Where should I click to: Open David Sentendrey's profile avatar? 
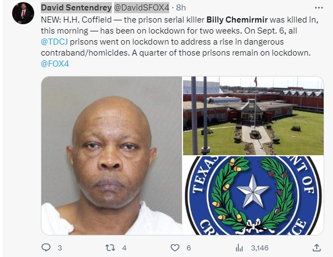[x=23, y=13]
